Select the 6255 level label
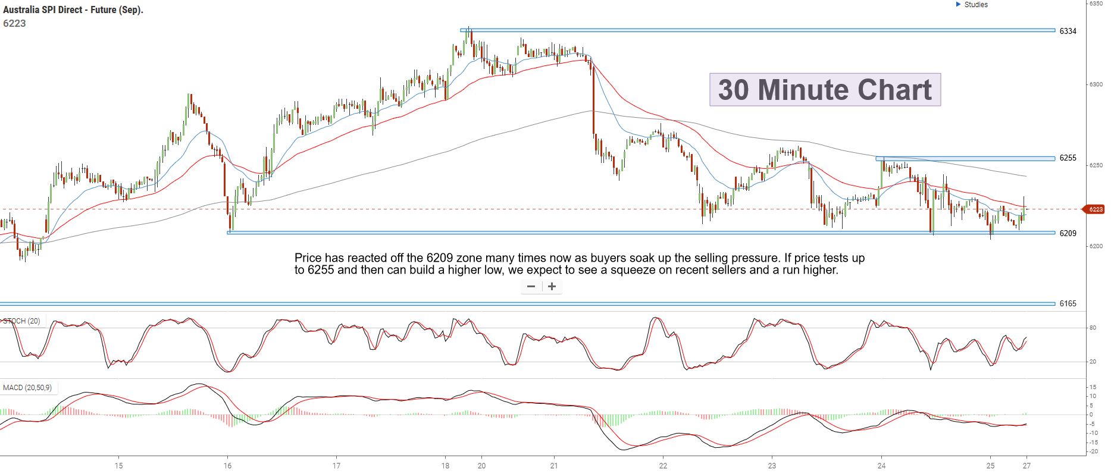 click(x=1068, y=158)
